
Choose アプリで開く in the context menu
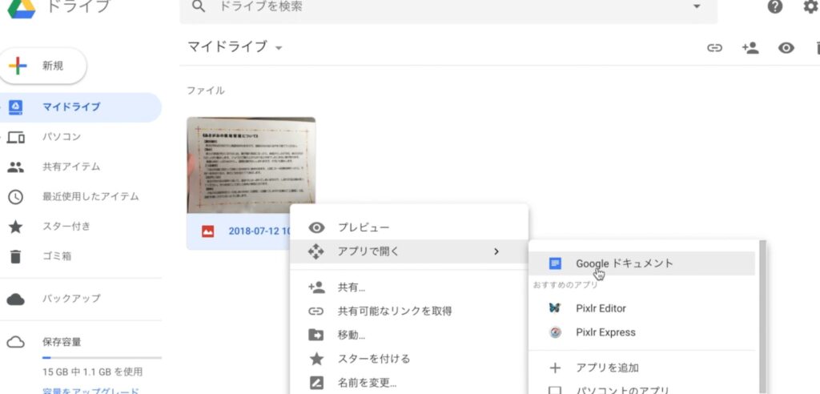[x=409, y=251]
